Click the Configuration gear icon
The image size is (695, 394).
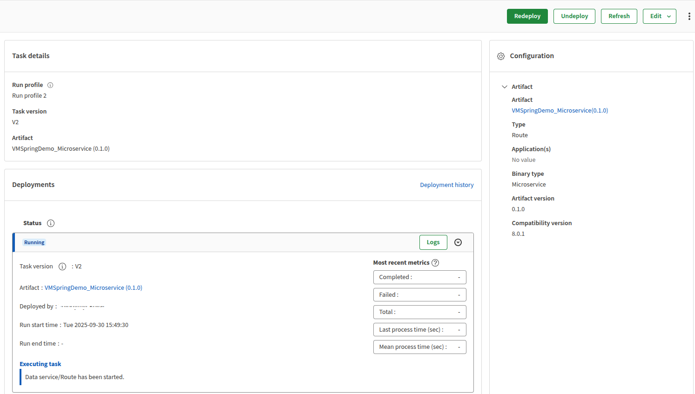[501, 56]
